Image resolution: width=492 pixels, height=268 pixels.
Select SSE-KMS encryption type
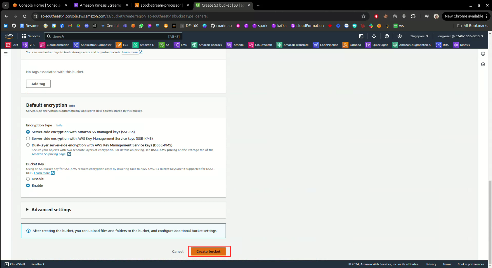pos(28,138)
